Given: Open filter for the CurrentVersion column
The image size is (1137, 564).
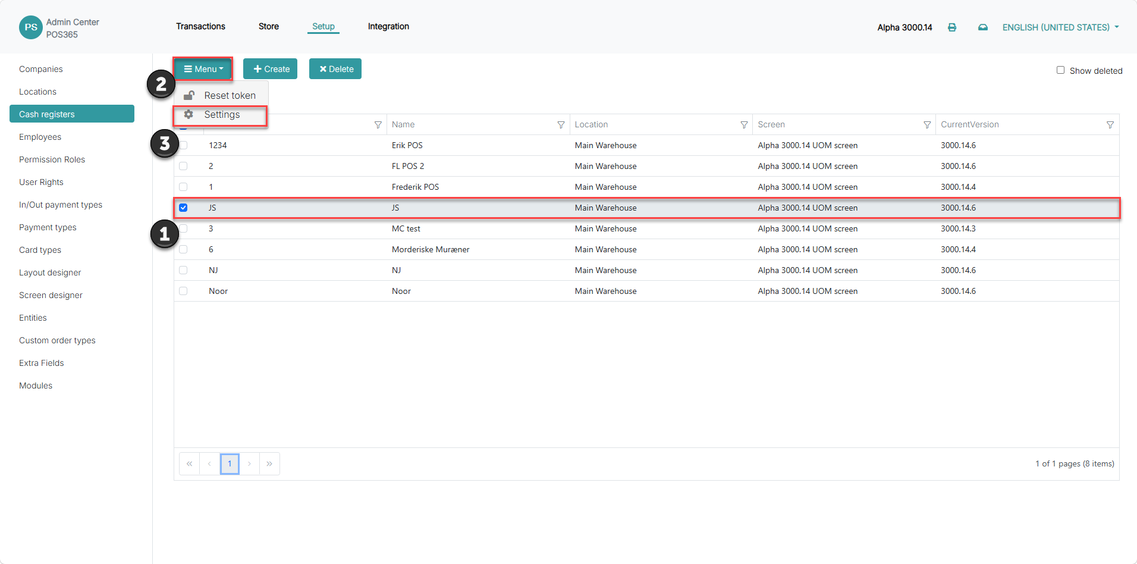Looking at the screenshot, I should click(1110, 125).
